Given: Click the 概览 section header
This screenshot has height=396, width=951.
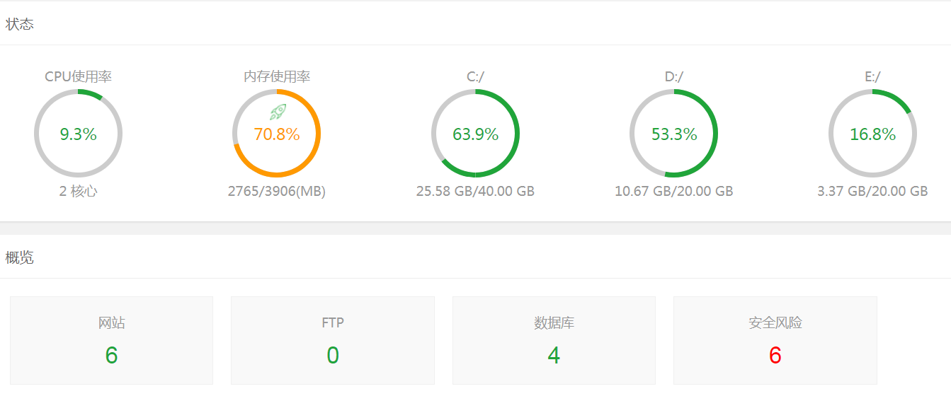Looking at the screenshot, I should pos(20,257).
